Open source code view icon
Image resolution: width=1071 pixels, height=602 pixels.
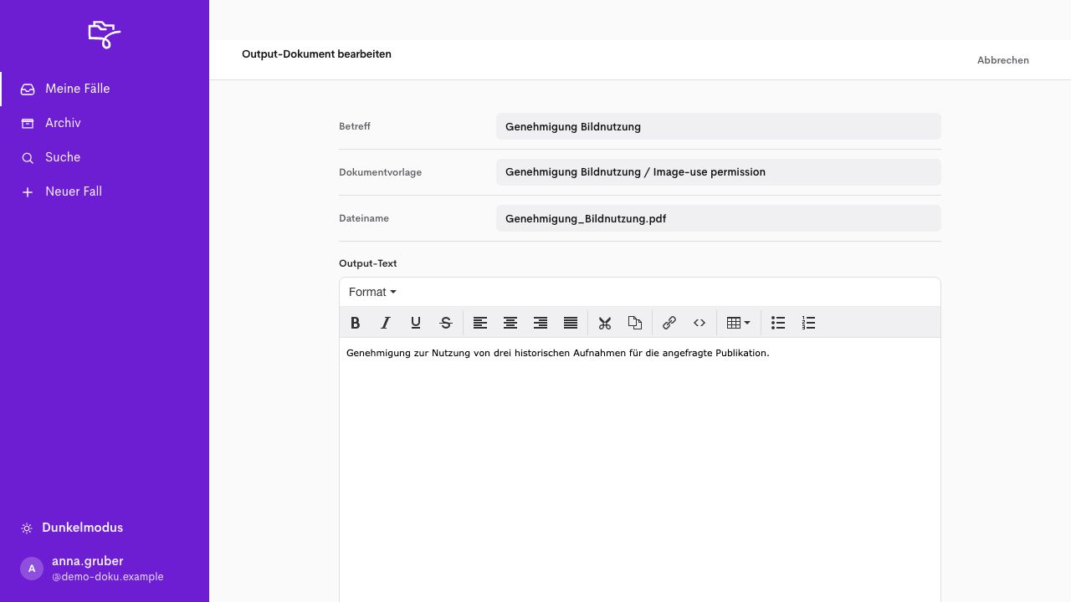[x=699, y=323]
